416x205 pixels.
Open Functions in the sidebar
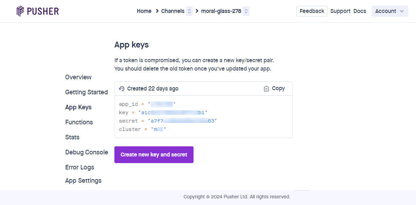coord(79,122)
